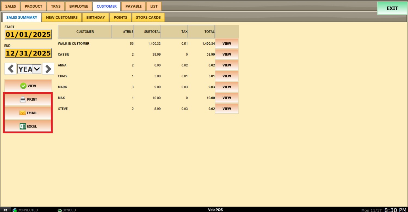Viewport: 408px width, 212px height.
Task: View sales details for Mark
Action: [227, 87]
